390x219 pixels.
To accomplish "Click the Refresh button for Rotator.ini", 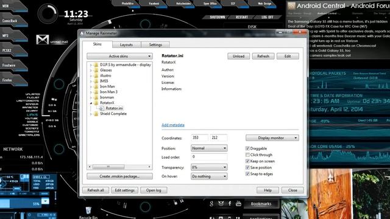I will click(x=263, y=57).
